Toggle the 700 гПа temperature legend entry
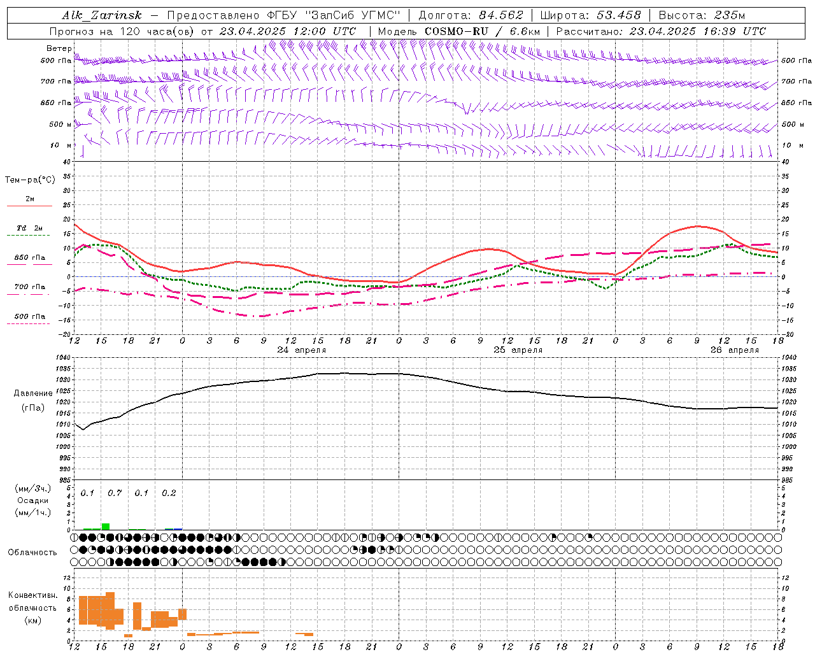 coord(30,287)
